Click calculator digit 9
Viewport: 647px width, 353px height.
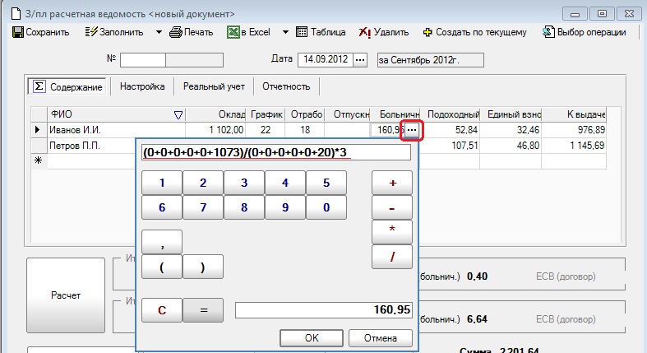click(x=285, y=207)
